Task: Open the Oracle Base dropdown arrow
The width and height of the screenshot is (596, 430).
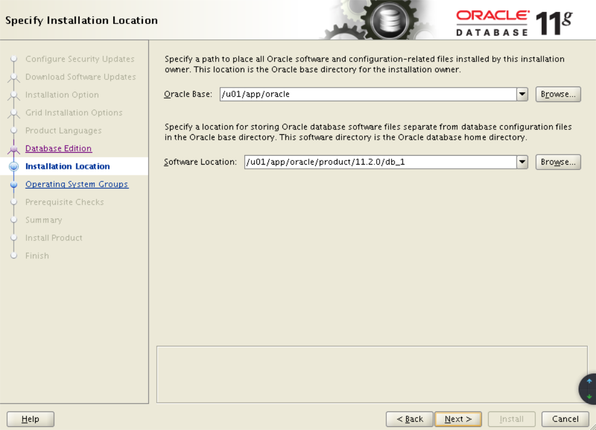Action: pyautogui.click(x=522, y=94)
